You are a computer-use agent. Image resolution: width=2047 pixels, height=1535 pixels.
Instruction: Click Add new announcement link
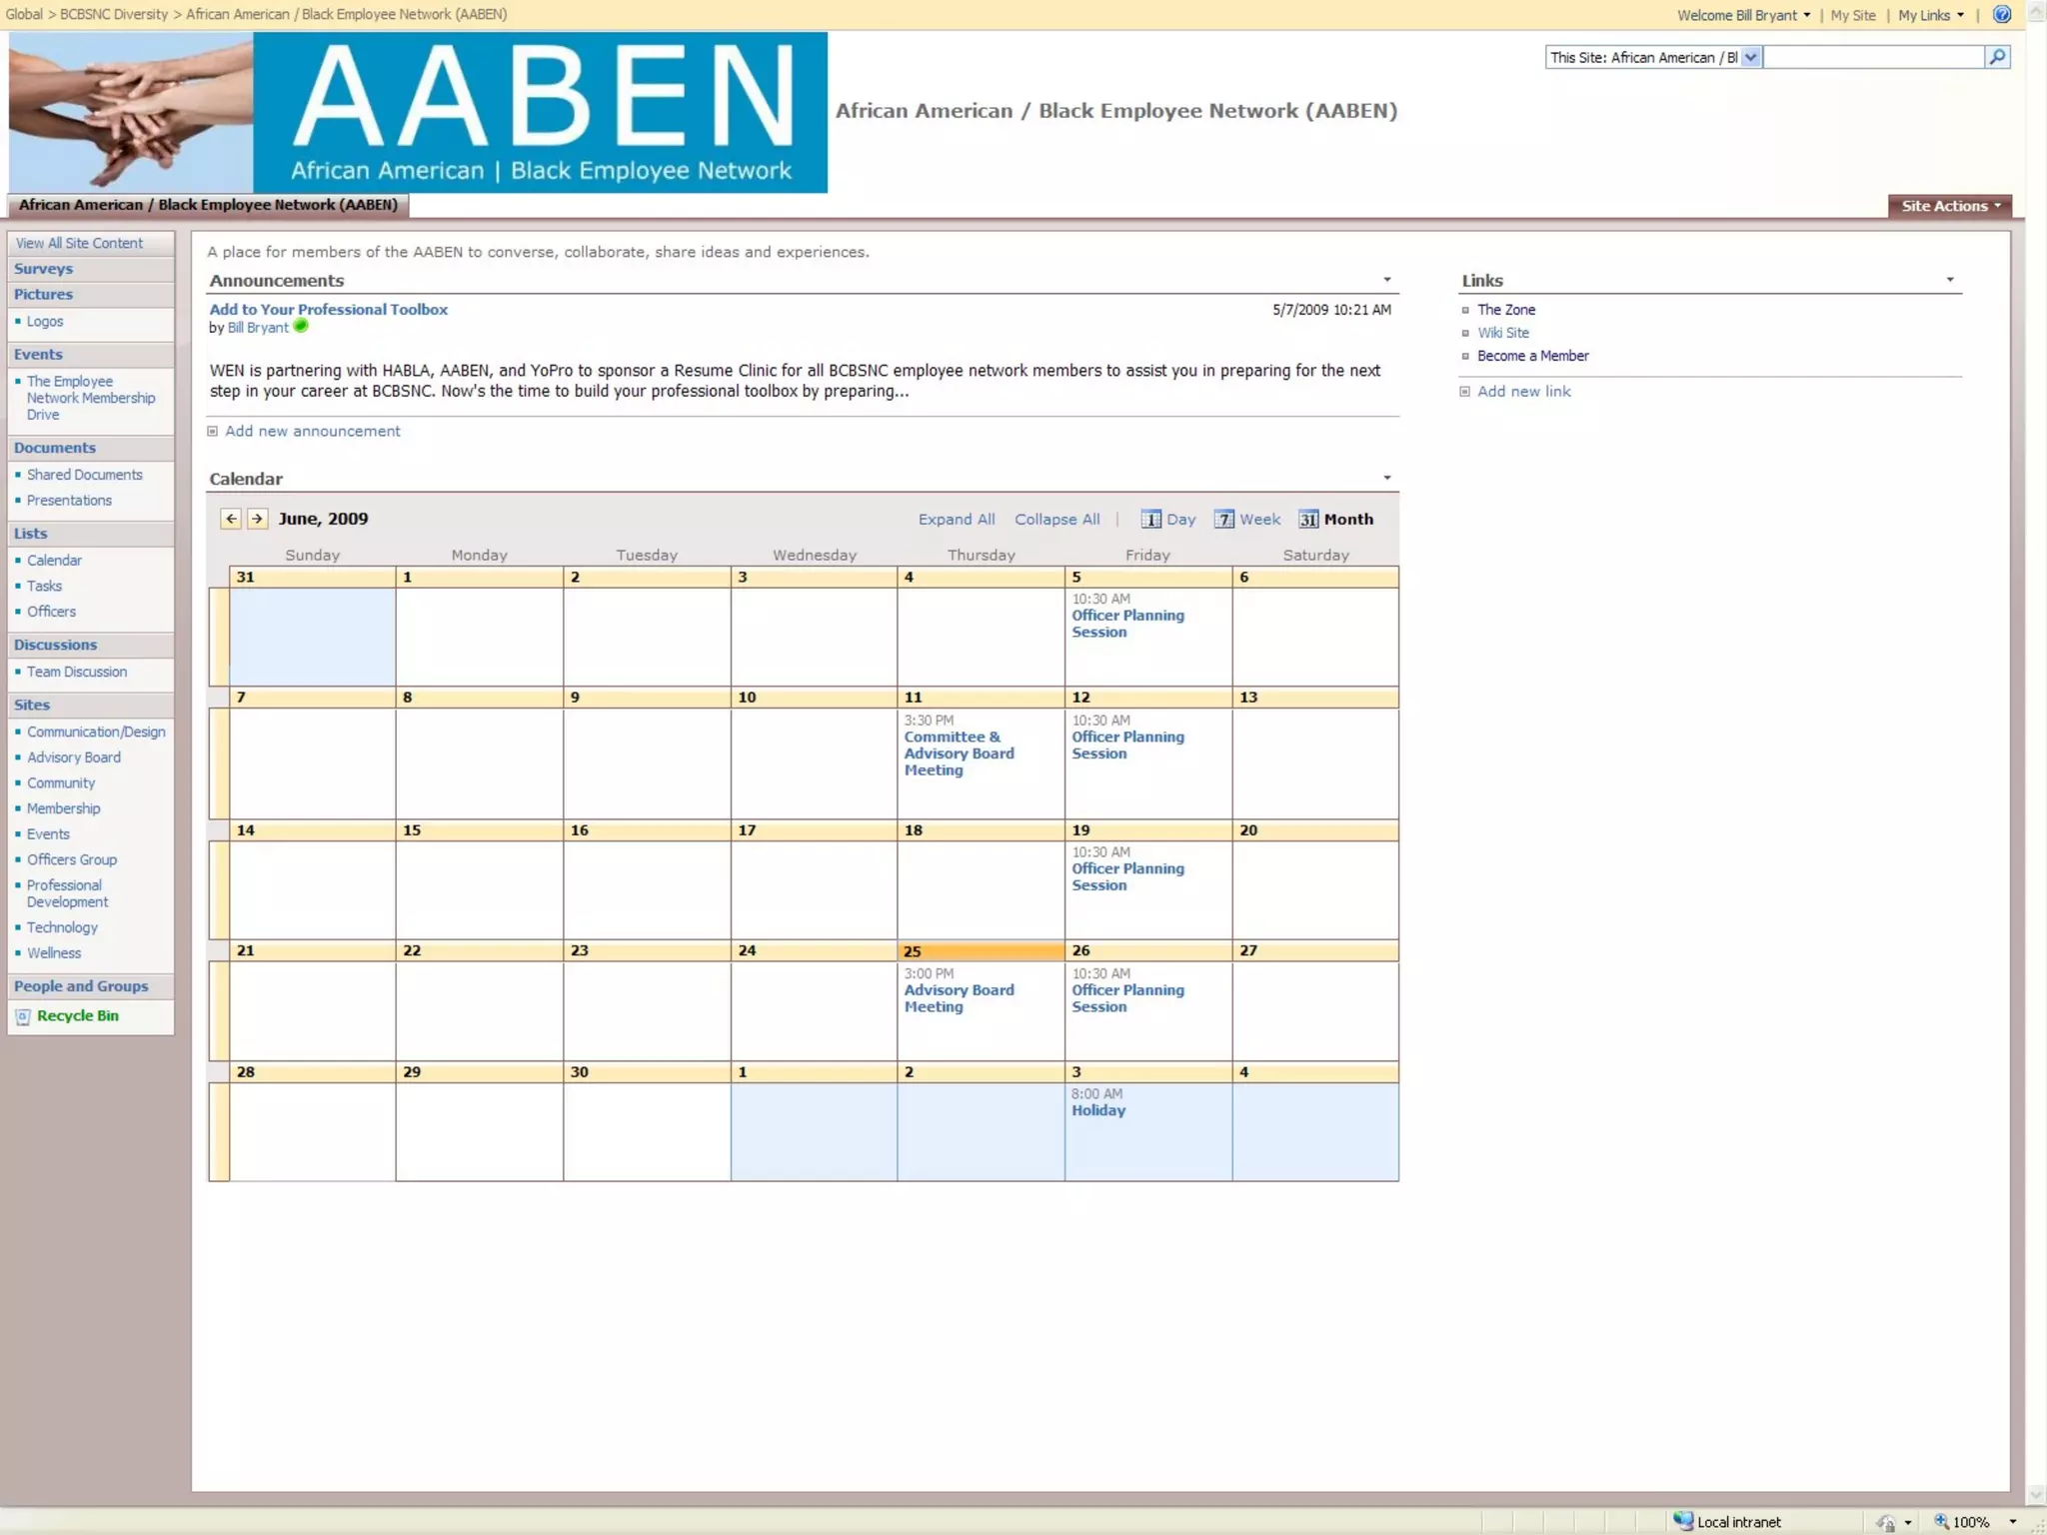tap(312, 431)
